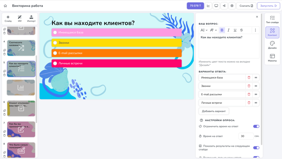Viewport: 282px width, 159px height.
Task: Edit the 'Личные встречи' answer field
Action: [222, 103]
